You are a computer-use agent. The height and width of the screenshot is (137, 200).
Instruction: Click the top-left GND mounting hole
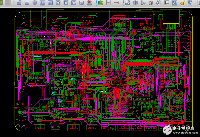[24, 23]
